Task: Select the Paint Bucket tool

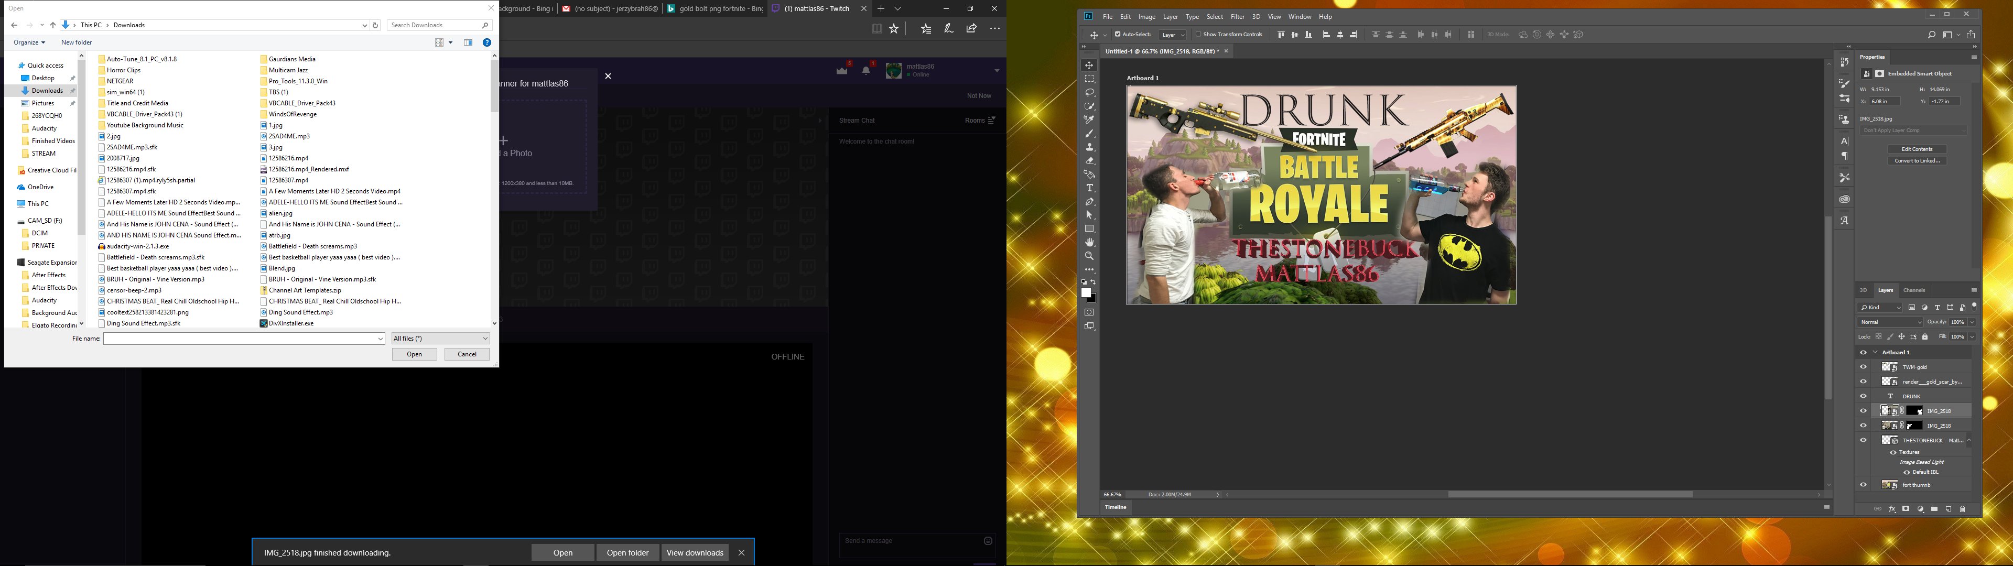Action: (1089, 175)
